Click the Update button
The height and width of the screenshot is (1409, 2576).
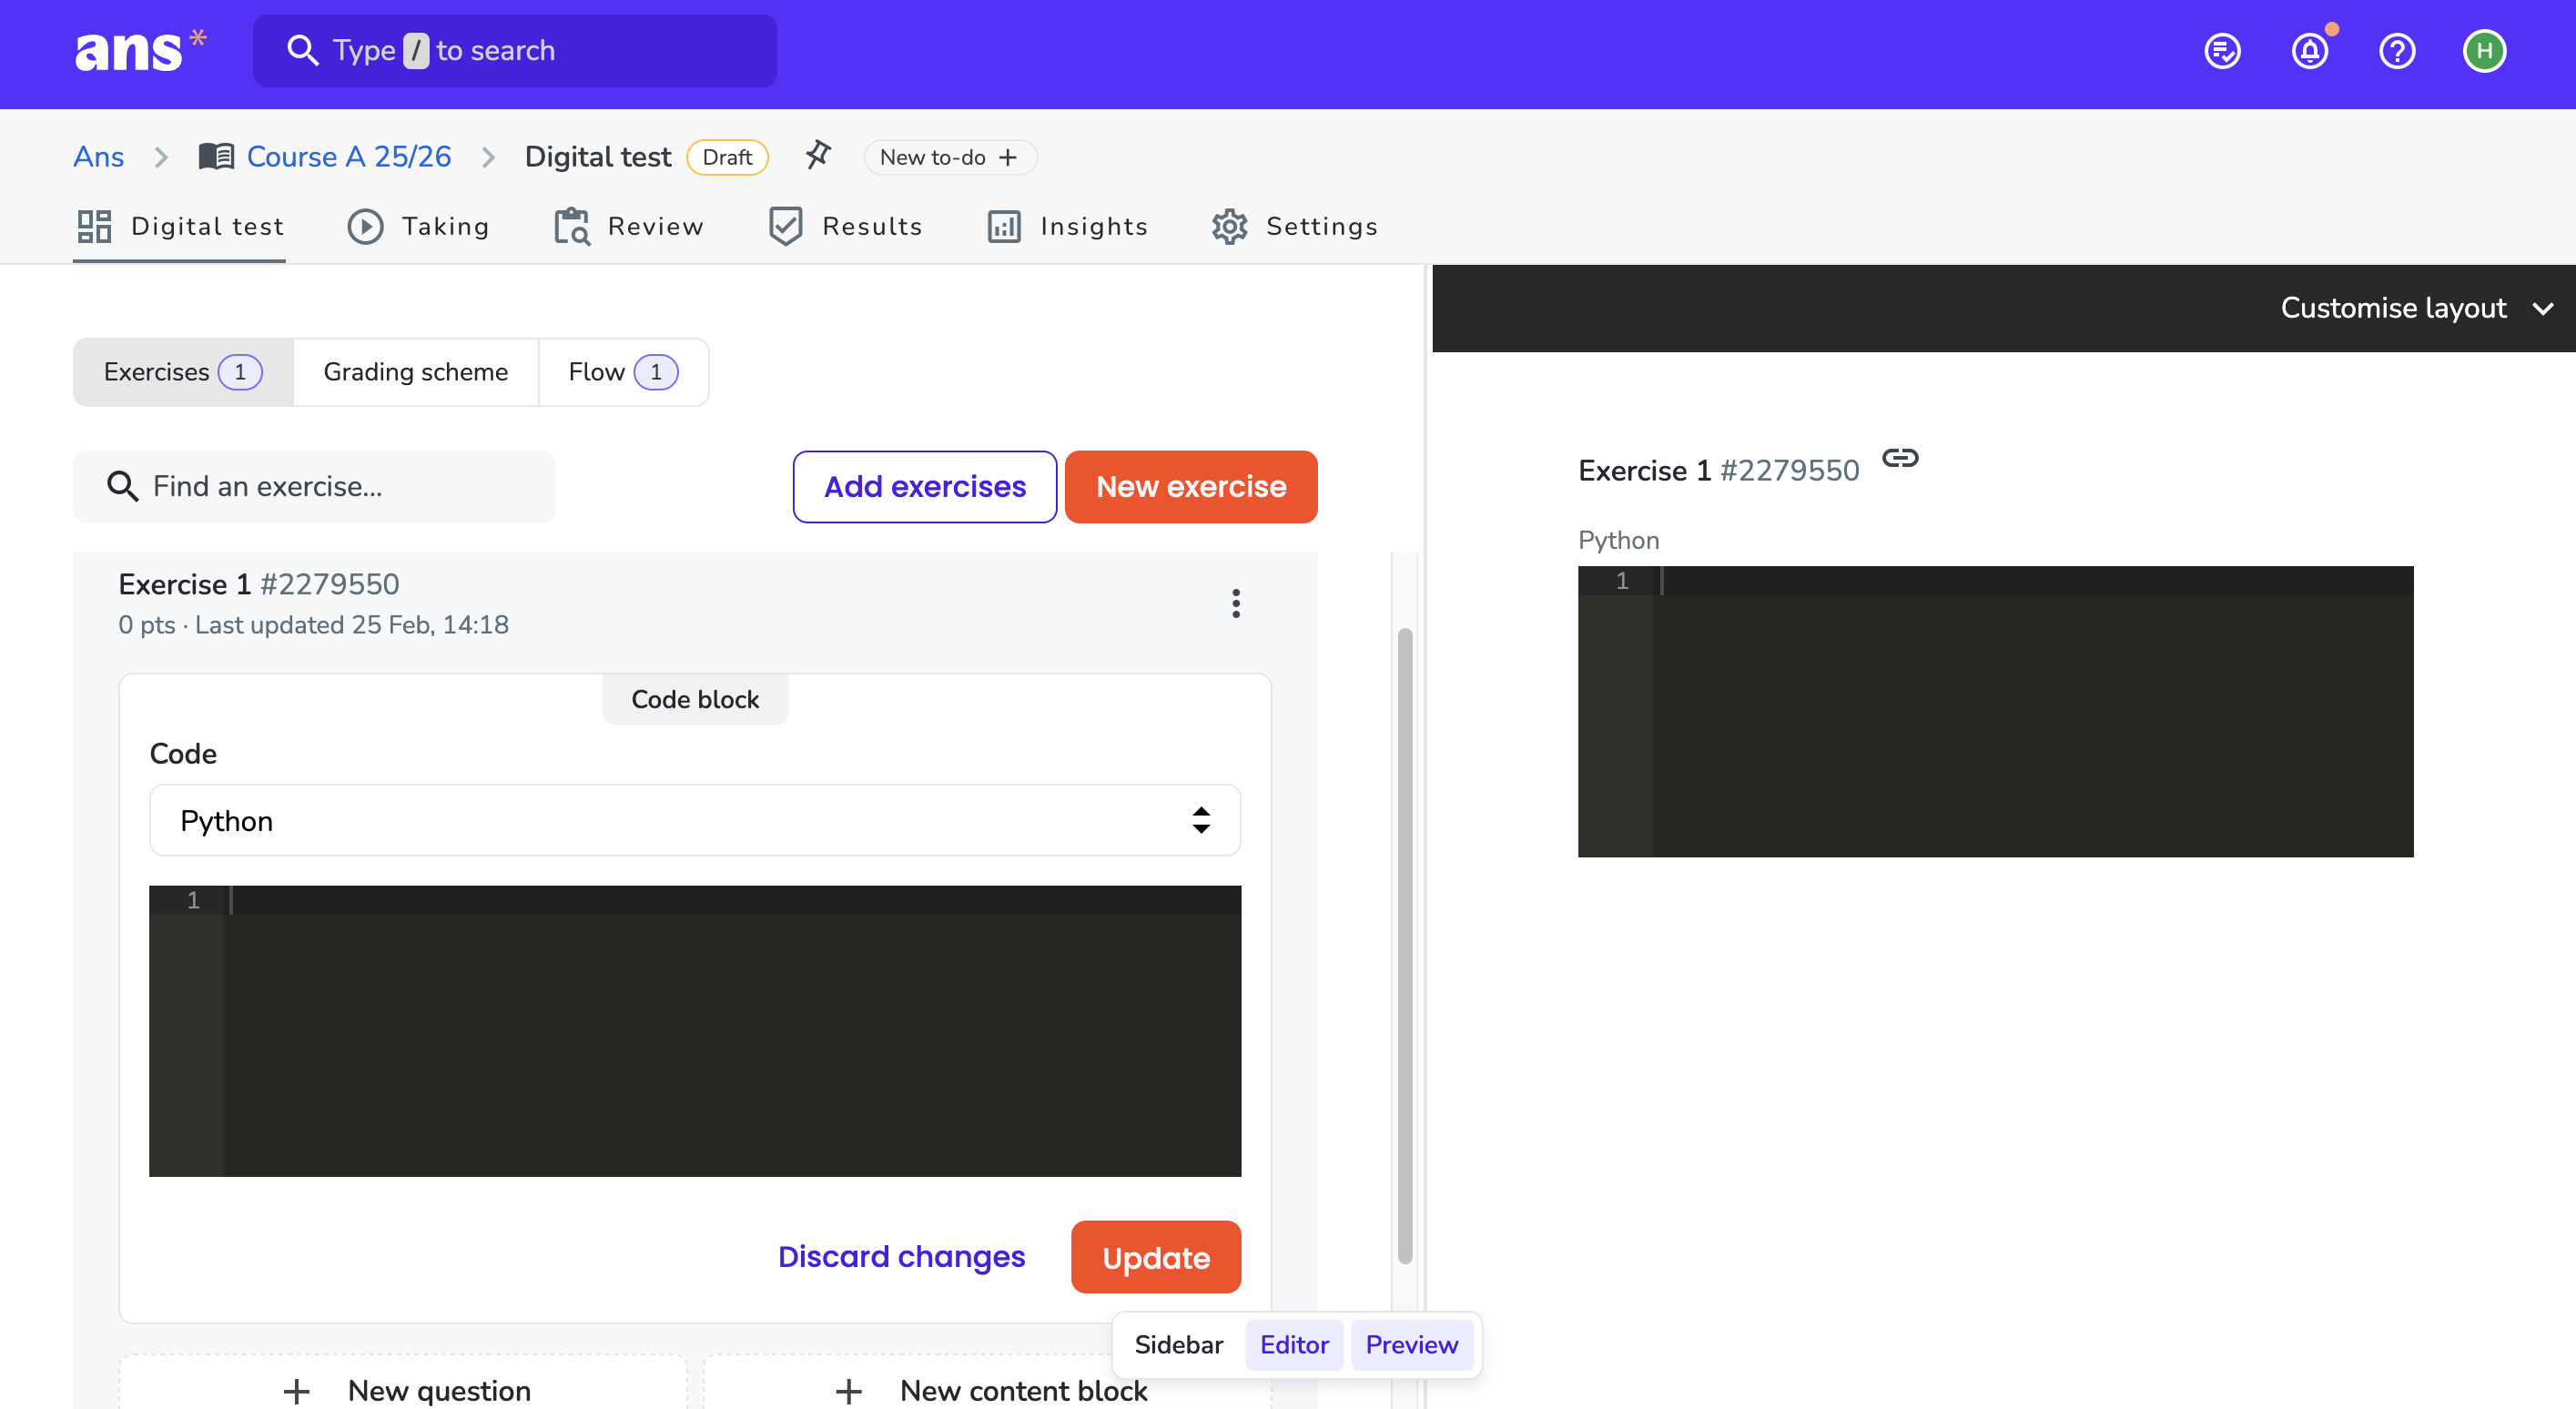tap(1155, 1256)
